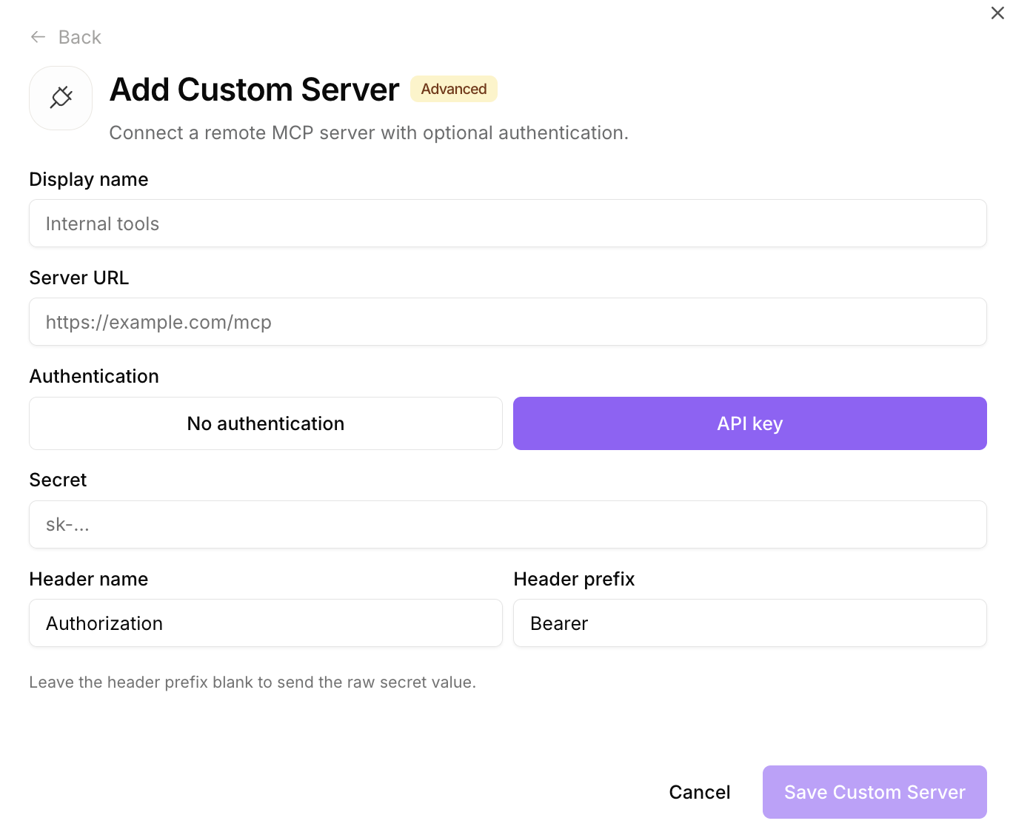Go back using the Back text link
This screenshot has height=835, width=1013.
coord(79,37)
